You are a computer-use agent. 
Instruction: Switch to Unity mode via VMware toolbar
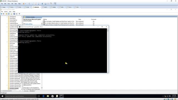point(51,4)
